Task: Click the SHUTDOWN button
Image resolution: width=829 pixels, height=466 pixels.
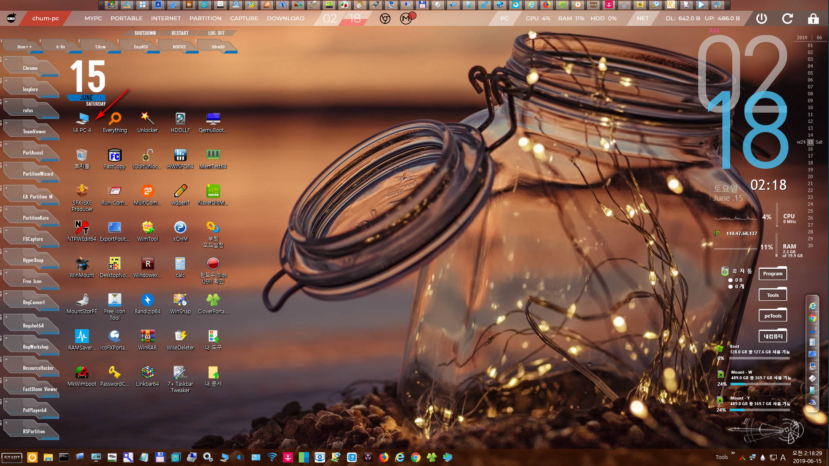Action: point(145,33)
